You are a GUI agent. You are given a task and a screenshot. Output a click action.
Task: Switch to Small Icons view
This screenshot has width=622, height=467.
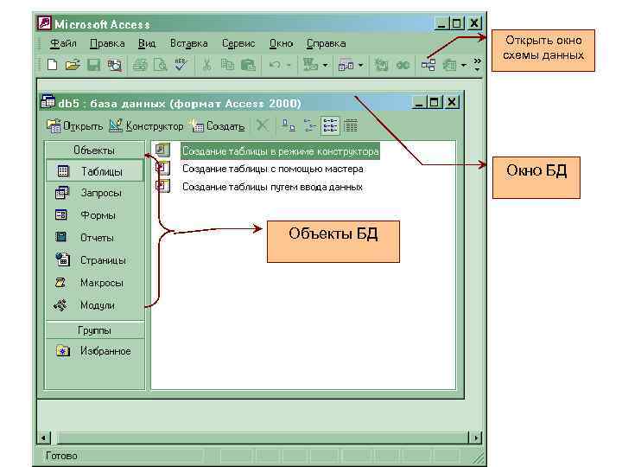click(x=309, y=126)
